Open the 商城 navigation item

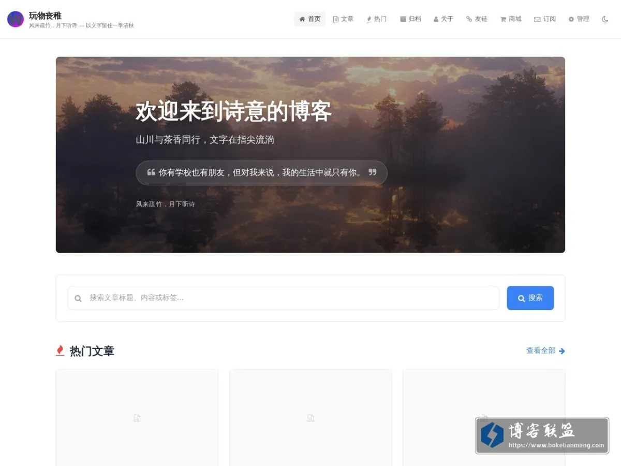(511, 19)
